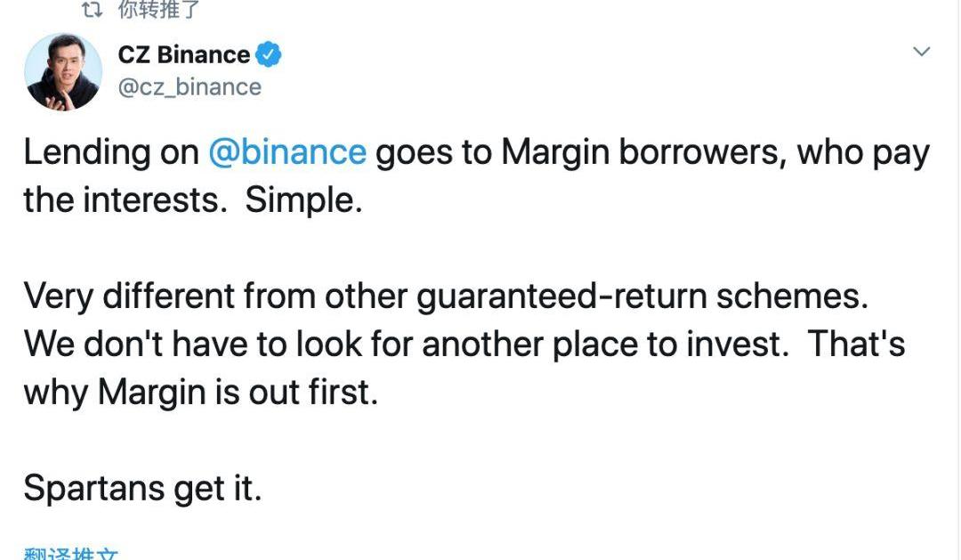Click the words "Very different from"
This screenshot has width=961, height=560.
168,296
